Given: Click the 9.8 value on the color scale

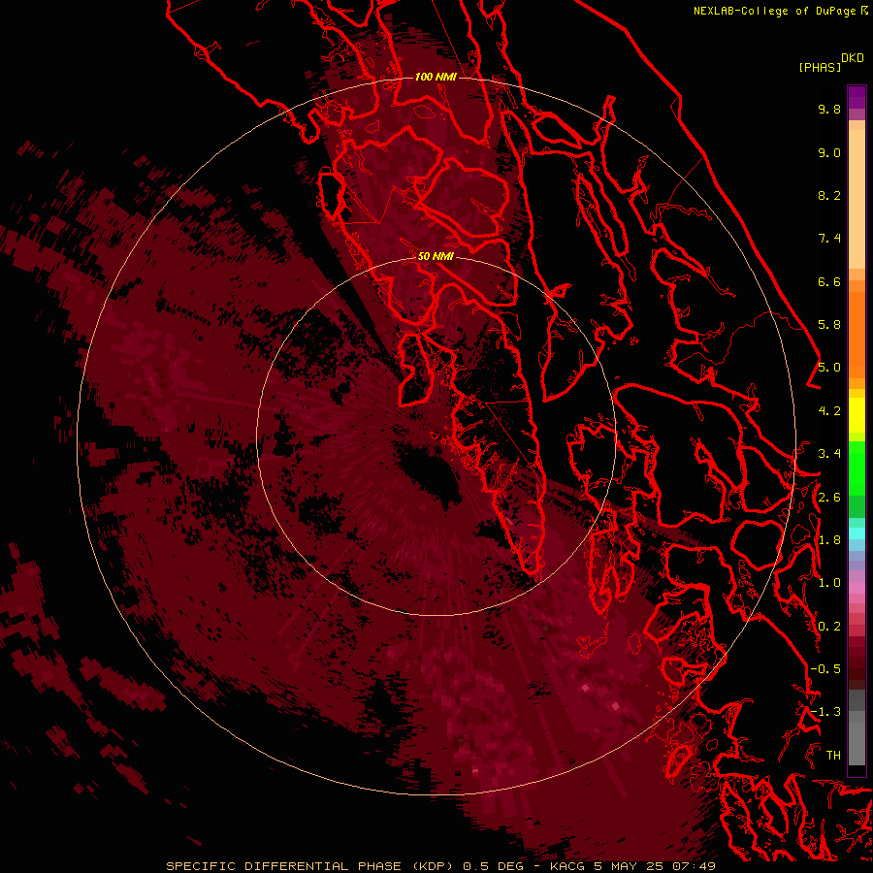Looking at the screenshot, I should pos(829,109).
